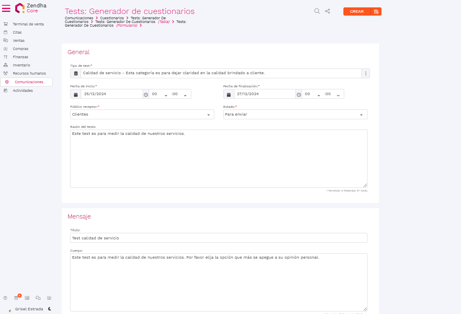
Task: Open calendar picker for Fecha de inicio
Action: pos(75,94)
